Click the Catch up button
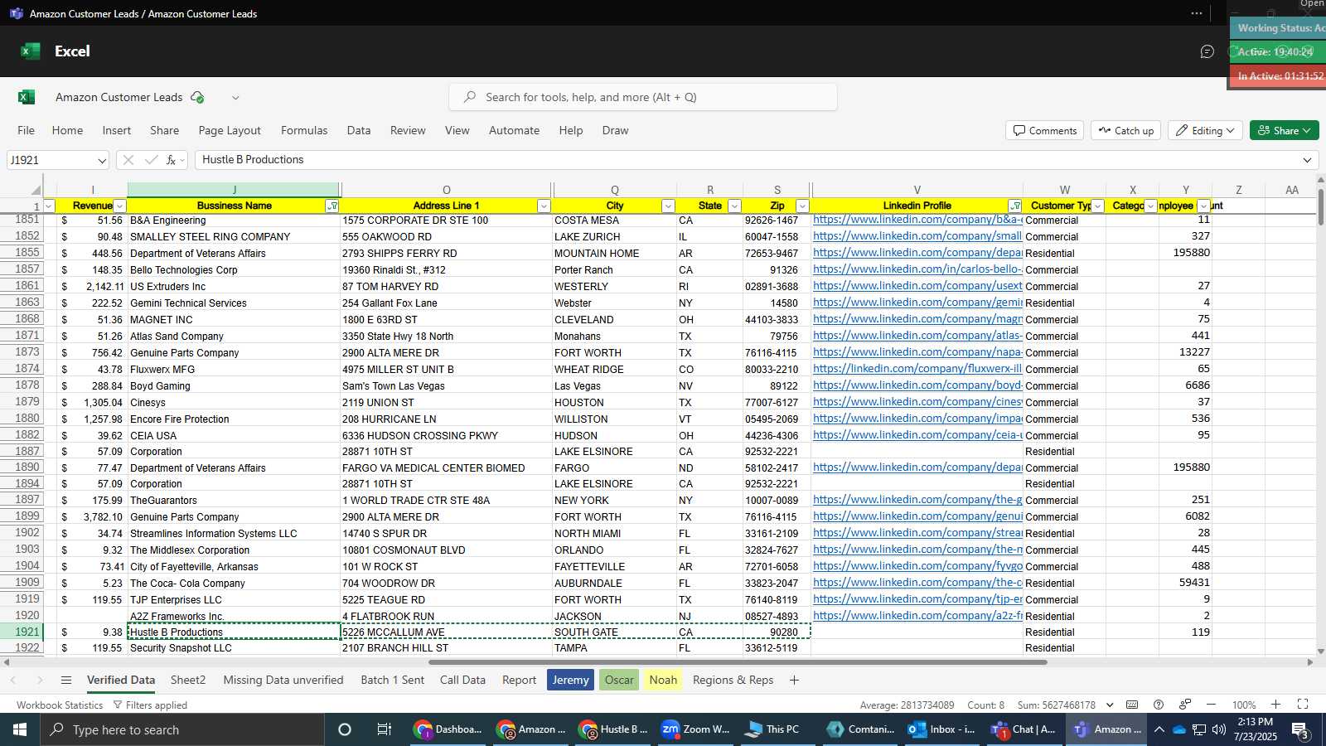Screen dimensions: 1326x746 click(1125, 131)
